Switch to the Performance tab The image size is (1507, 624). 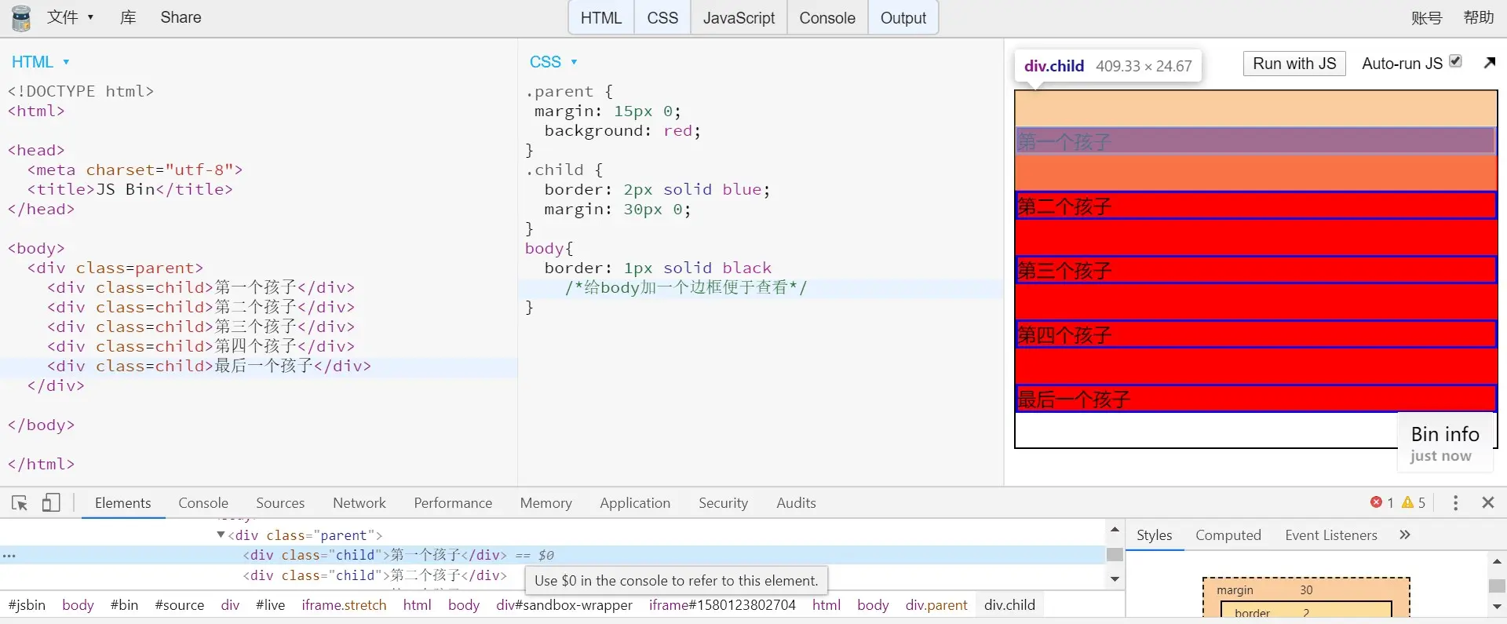[453, 503]
